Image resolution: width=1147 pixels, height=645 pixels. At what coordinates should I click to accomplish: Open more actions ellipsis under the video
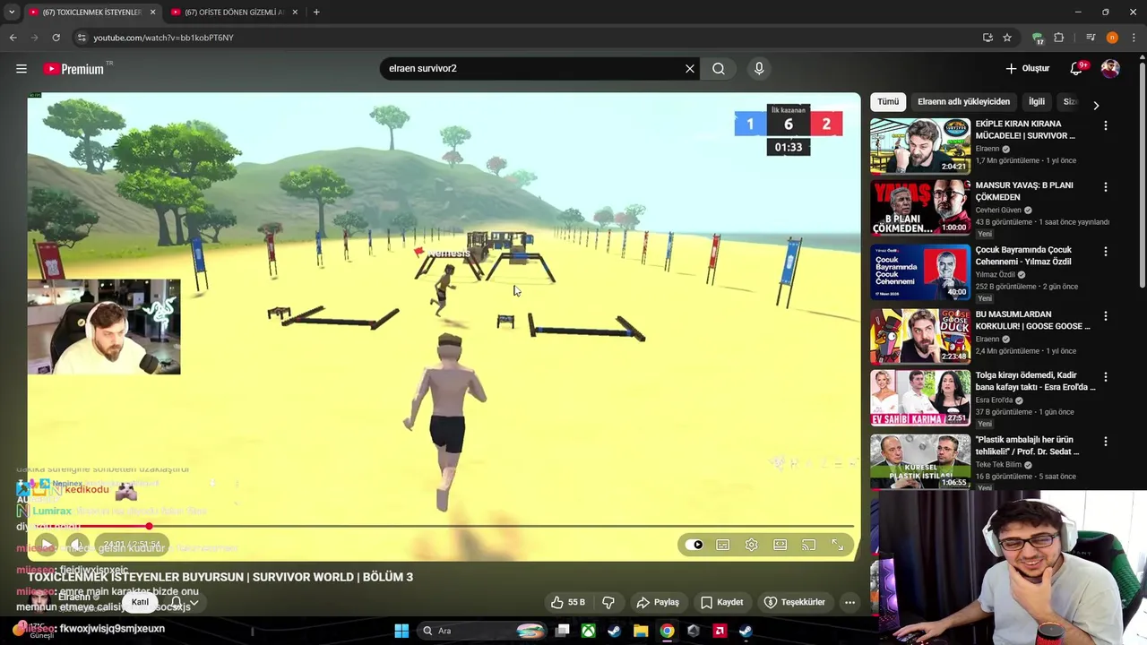click(x=849, y=602)
